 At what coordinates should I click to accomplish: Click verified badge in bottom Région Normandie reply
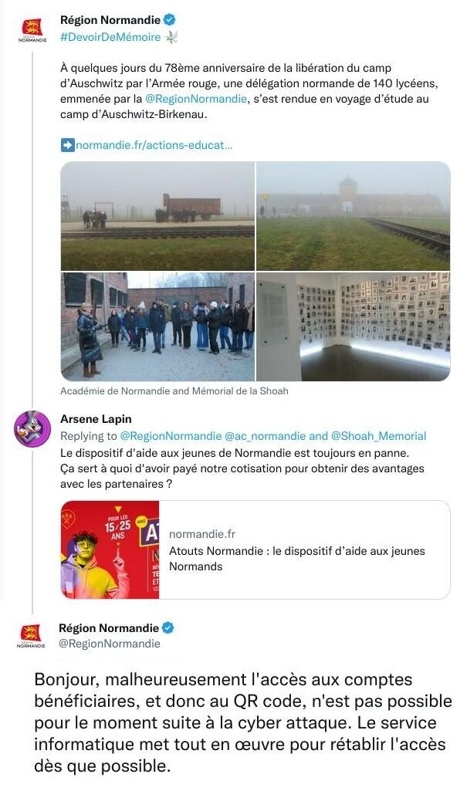(x=168, y=628)
